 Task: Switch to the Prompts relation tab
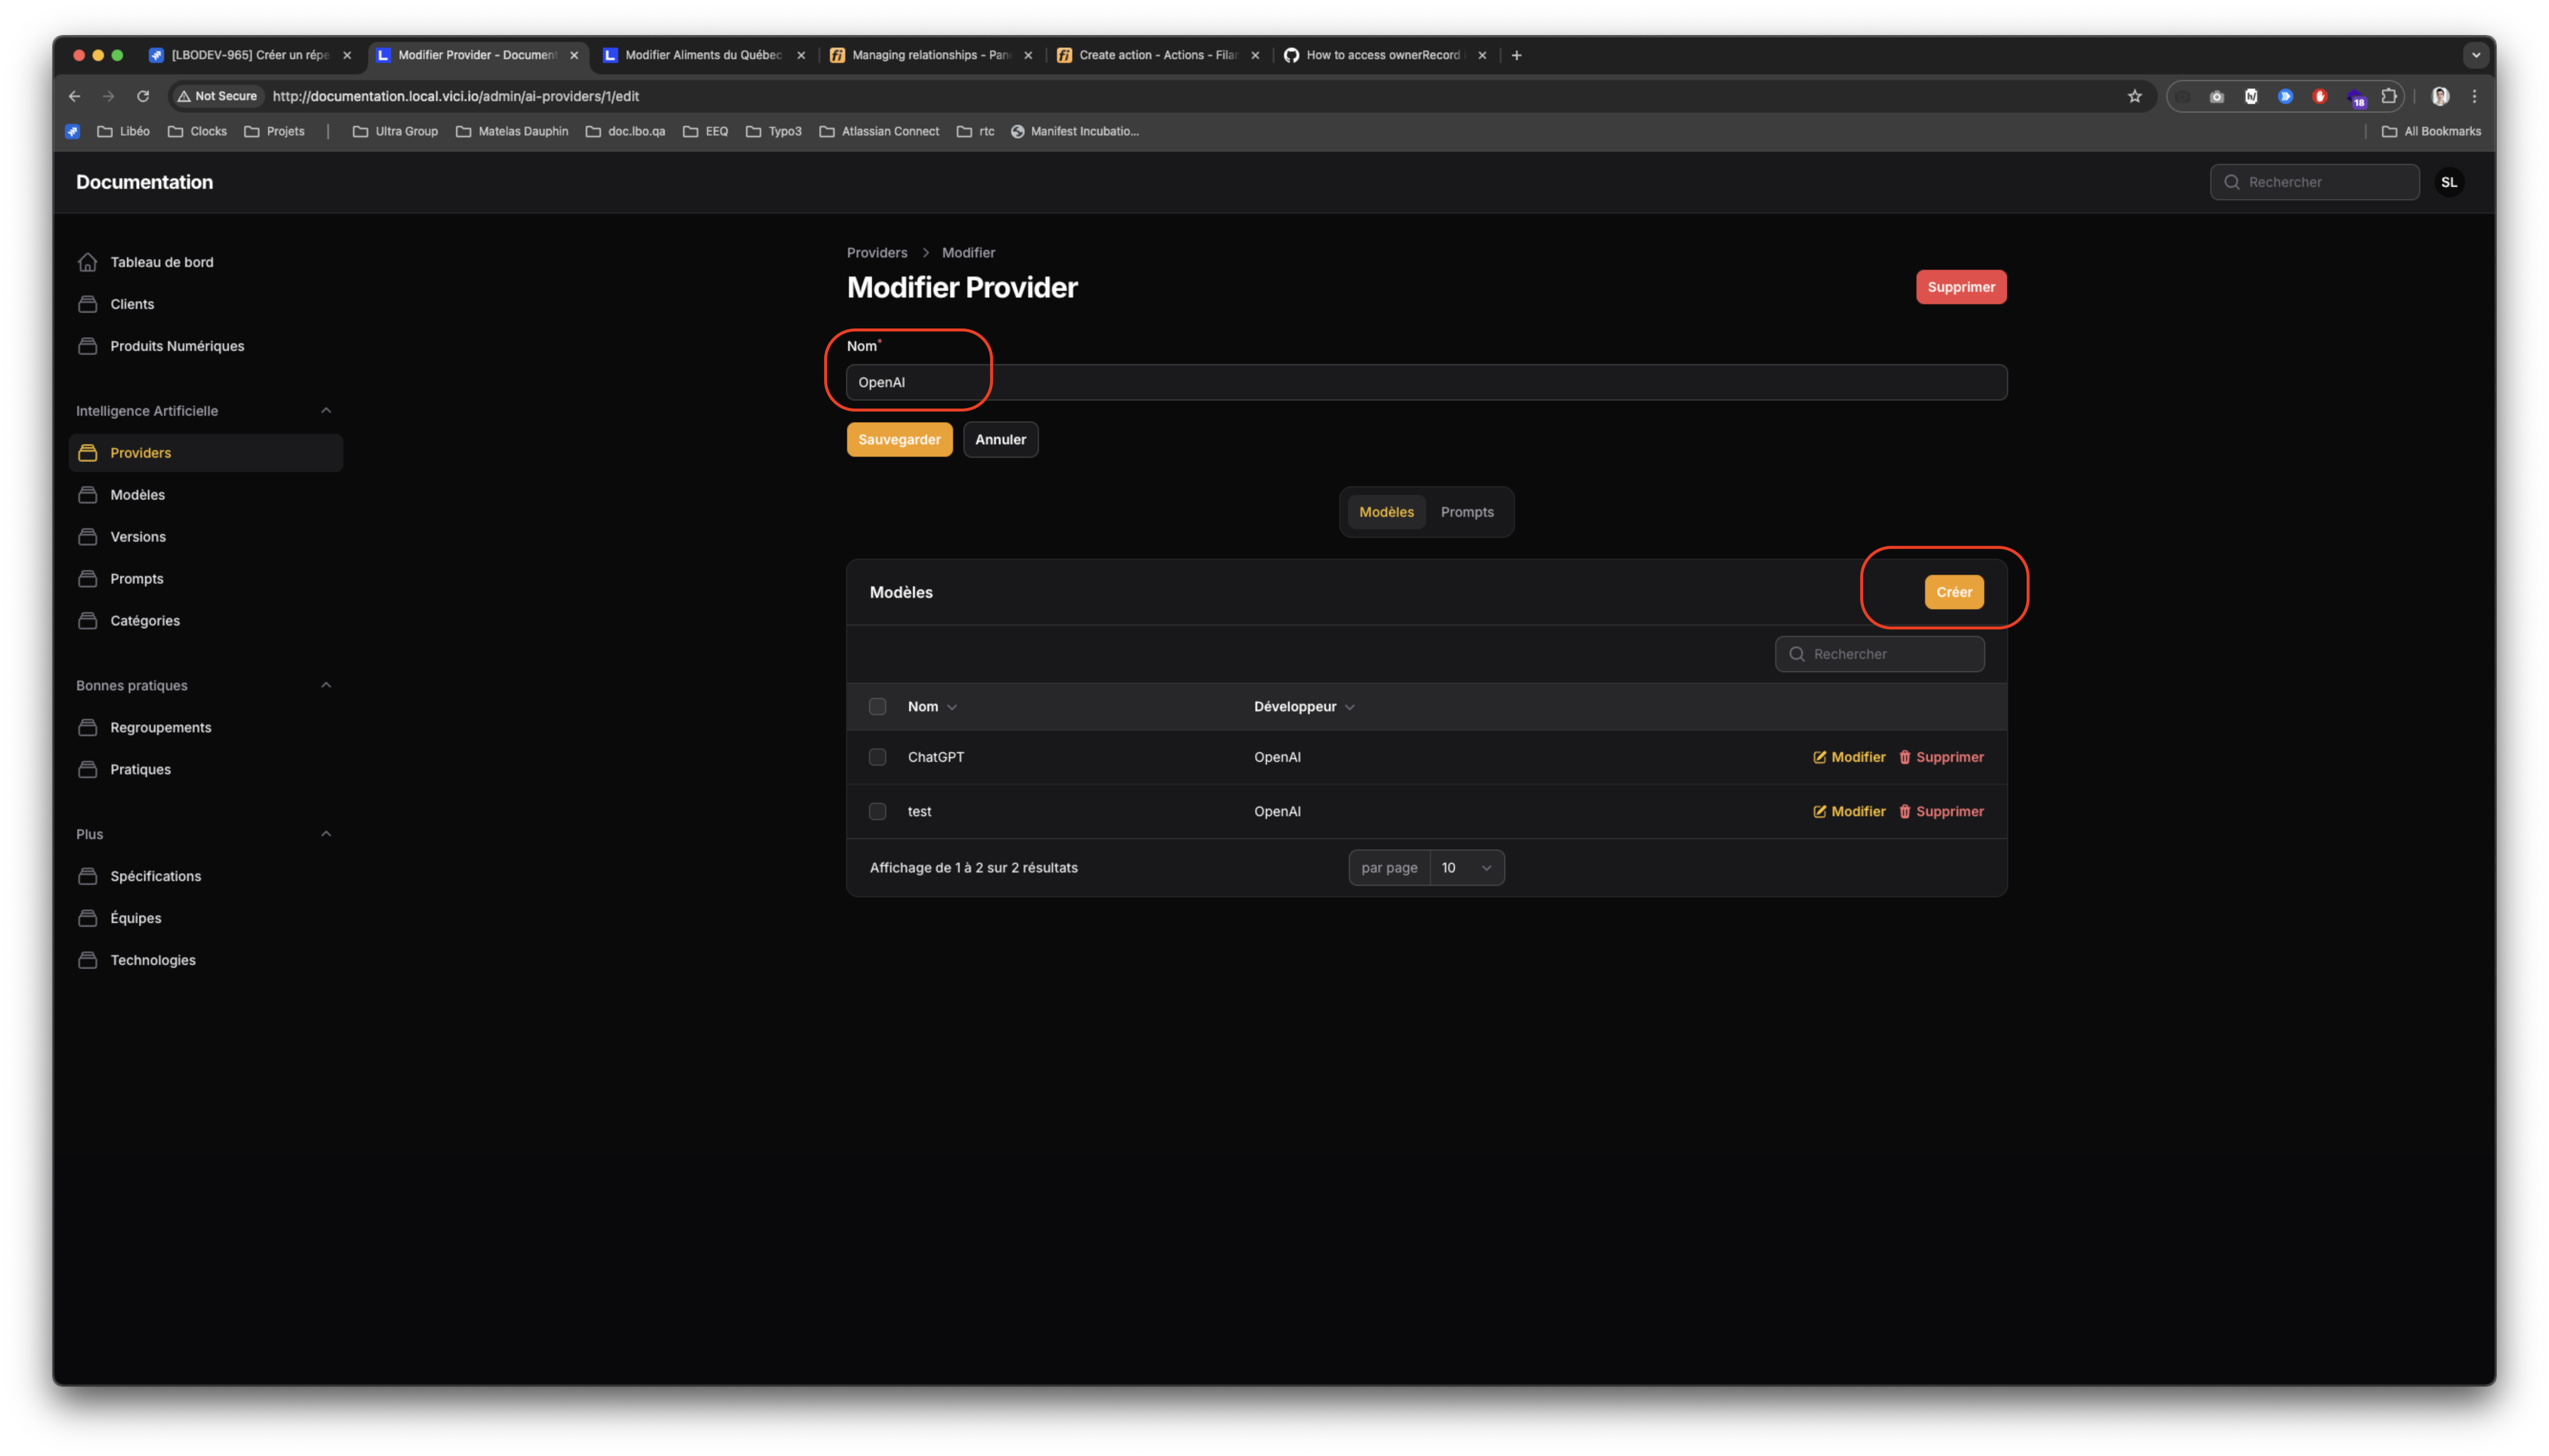(1467, 512)
